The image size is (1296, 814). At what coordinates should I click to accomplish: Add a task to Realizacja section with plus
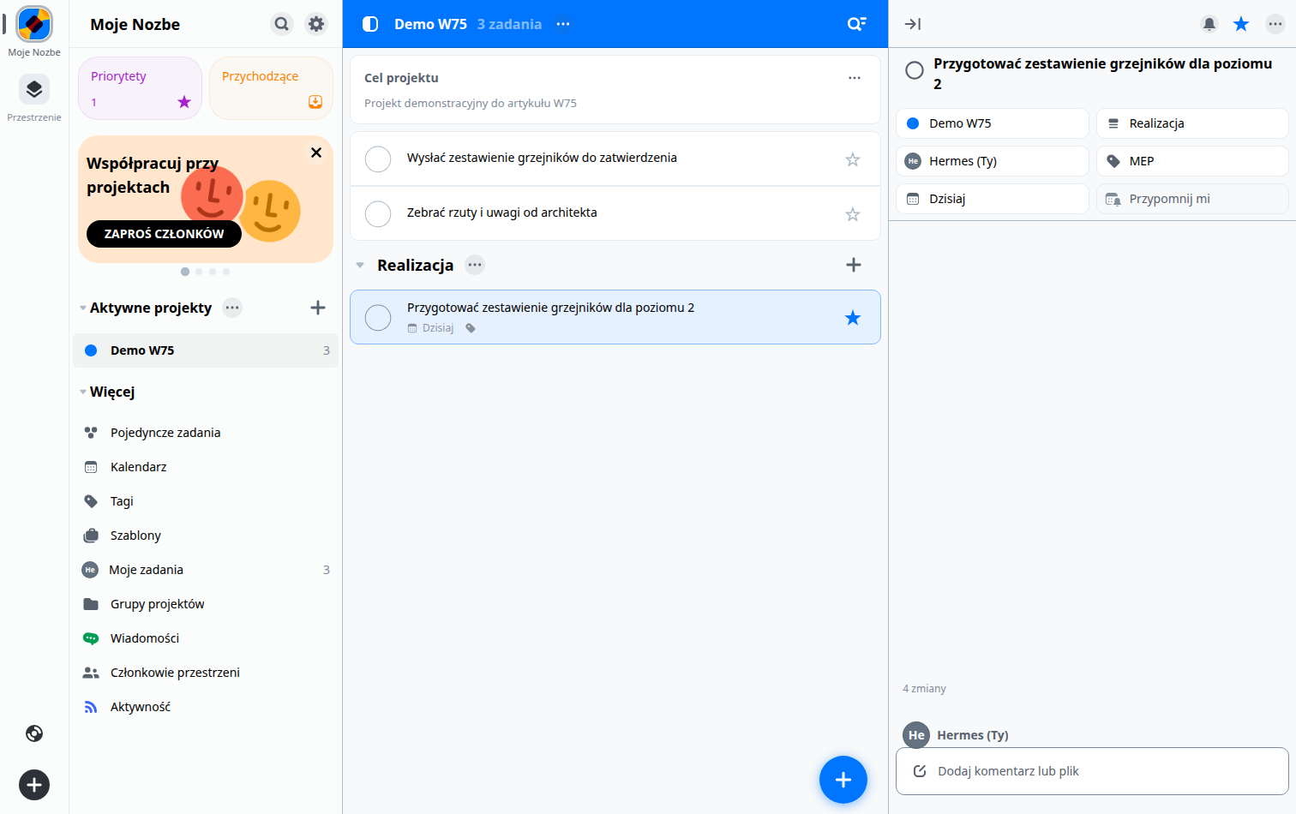click(x=854, y=265)
